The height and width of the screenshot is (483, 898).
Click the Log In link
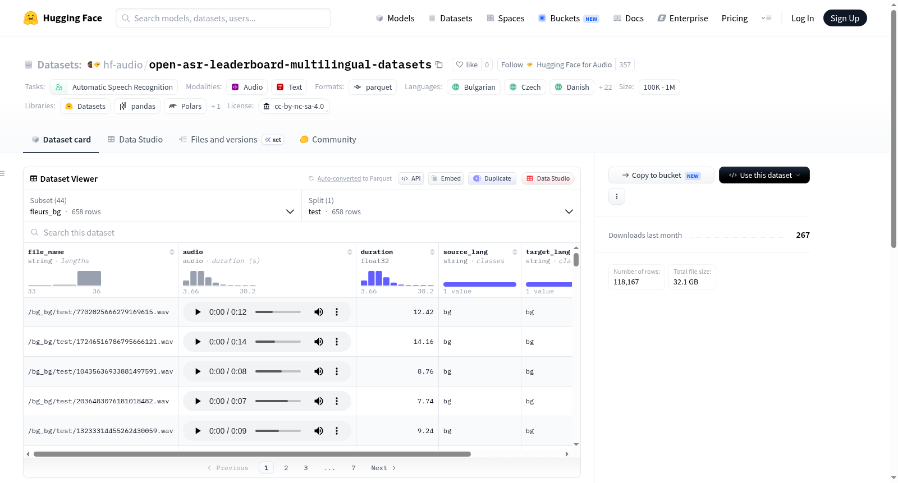click(803, 19)
